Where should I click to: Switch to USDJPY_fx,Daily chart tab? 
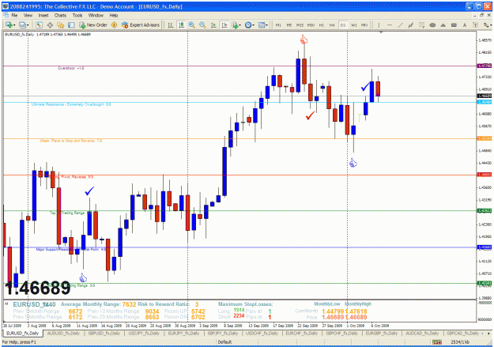click(x=144, y=333)
